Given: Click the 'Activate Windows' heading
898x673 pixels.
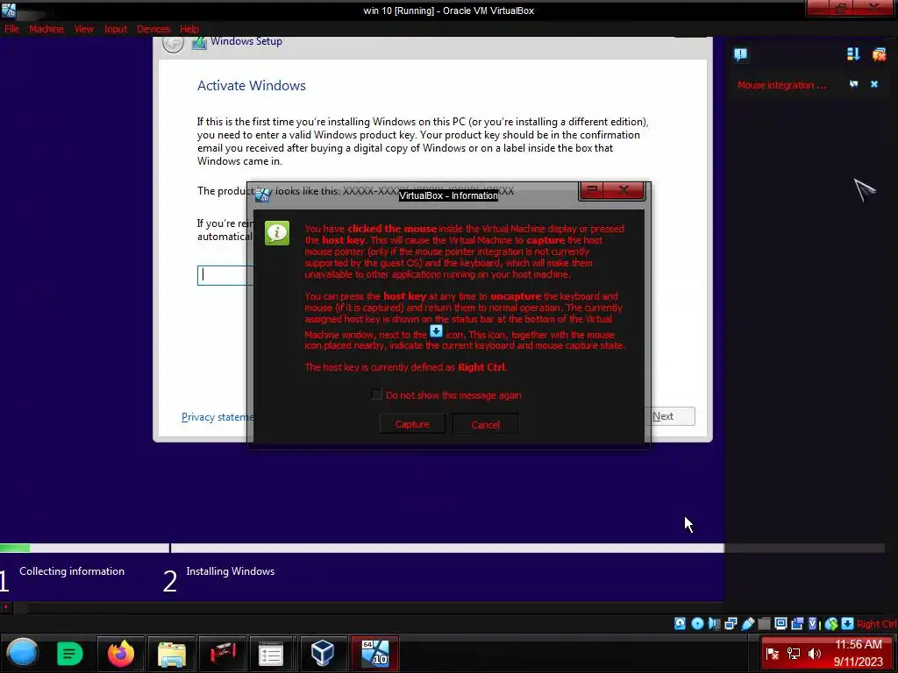Looking at the screenshot, I should pos(252,85).
